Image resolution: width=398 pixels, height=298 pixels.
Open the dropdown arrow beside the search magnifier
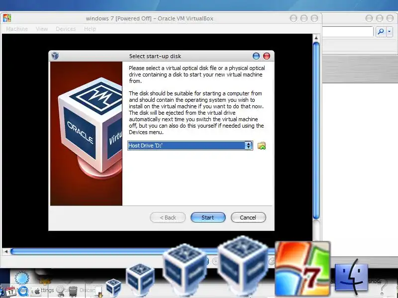tap(390, 32)
